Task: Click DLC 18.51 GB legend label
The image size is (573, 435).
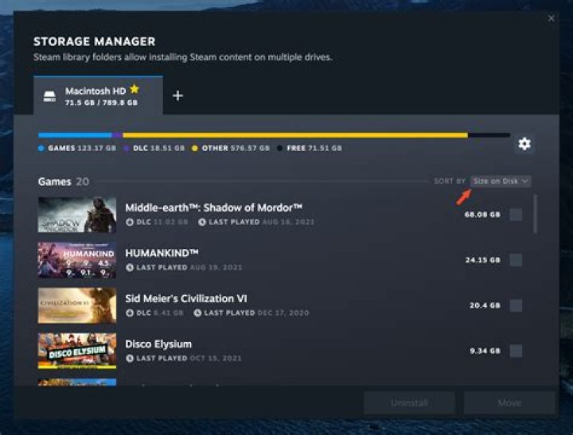Action: 159,148
